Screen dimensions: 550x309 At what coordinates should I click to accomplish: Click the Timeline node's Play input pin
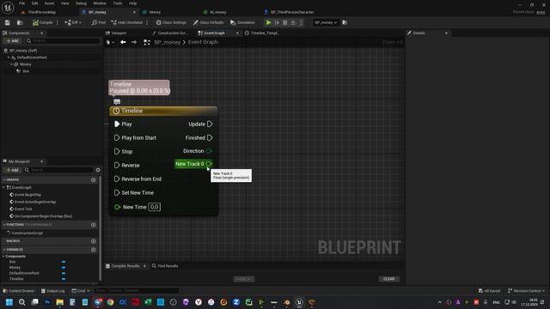117,124
